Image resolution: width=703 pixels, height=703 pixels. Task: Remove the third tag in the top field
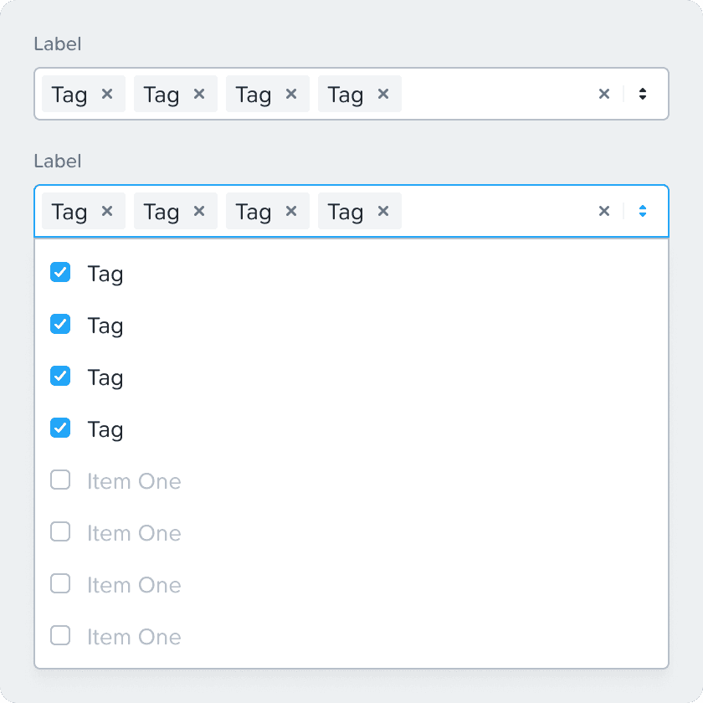point(291,94)
